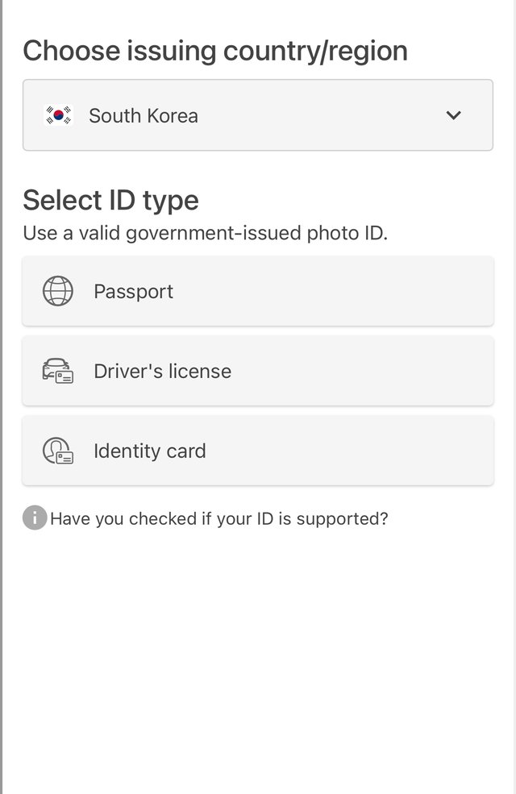The height and width of the screenshot is (794, 516).
Task: Open the issuing country/region dropdown
Action: [258, 115]
